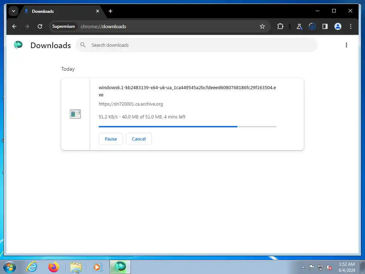Open the Action Center flag icon
Viewport: 365px width, 274px height.
pyautogui.click(x=312, y=267)
